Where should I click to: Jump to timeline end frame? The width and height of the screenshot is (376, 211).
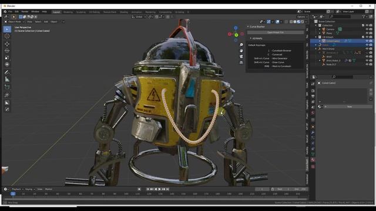(167, 189)
